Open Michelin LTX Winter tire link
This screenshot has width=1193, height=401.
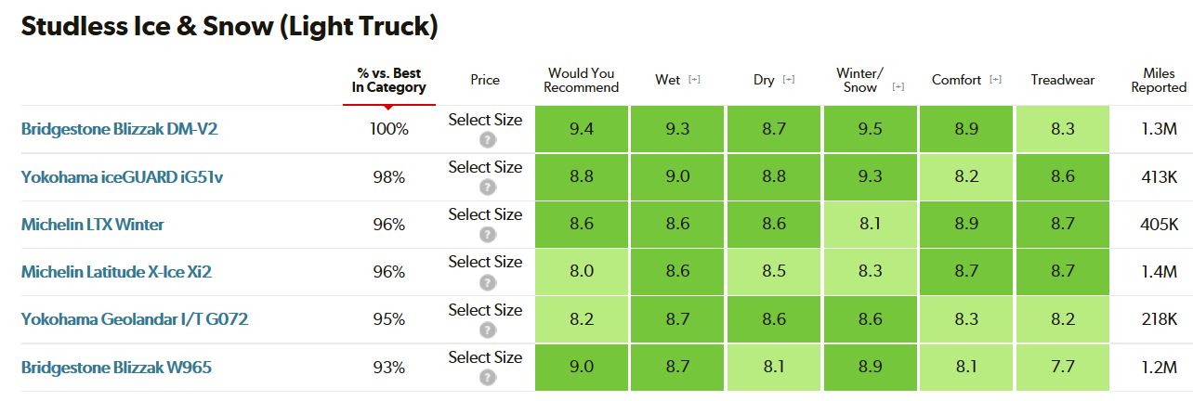pos(93,224)
